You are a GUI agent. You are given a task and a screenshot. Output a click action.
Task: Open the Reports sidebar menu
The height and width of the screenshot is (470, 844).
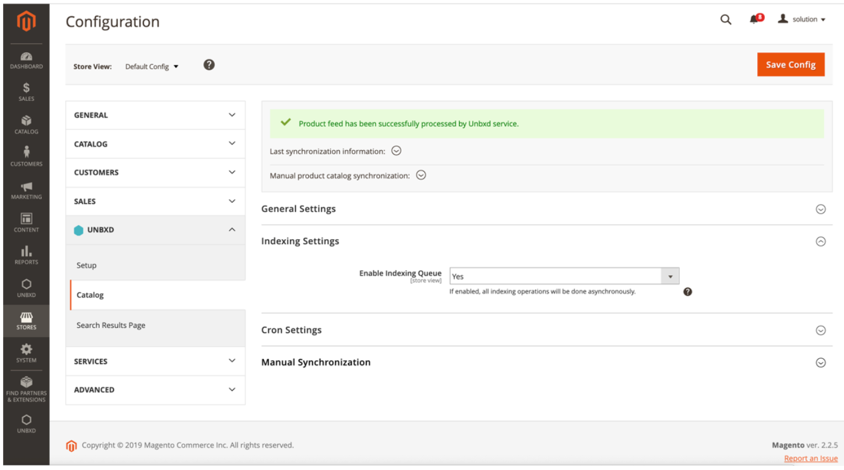26,255
